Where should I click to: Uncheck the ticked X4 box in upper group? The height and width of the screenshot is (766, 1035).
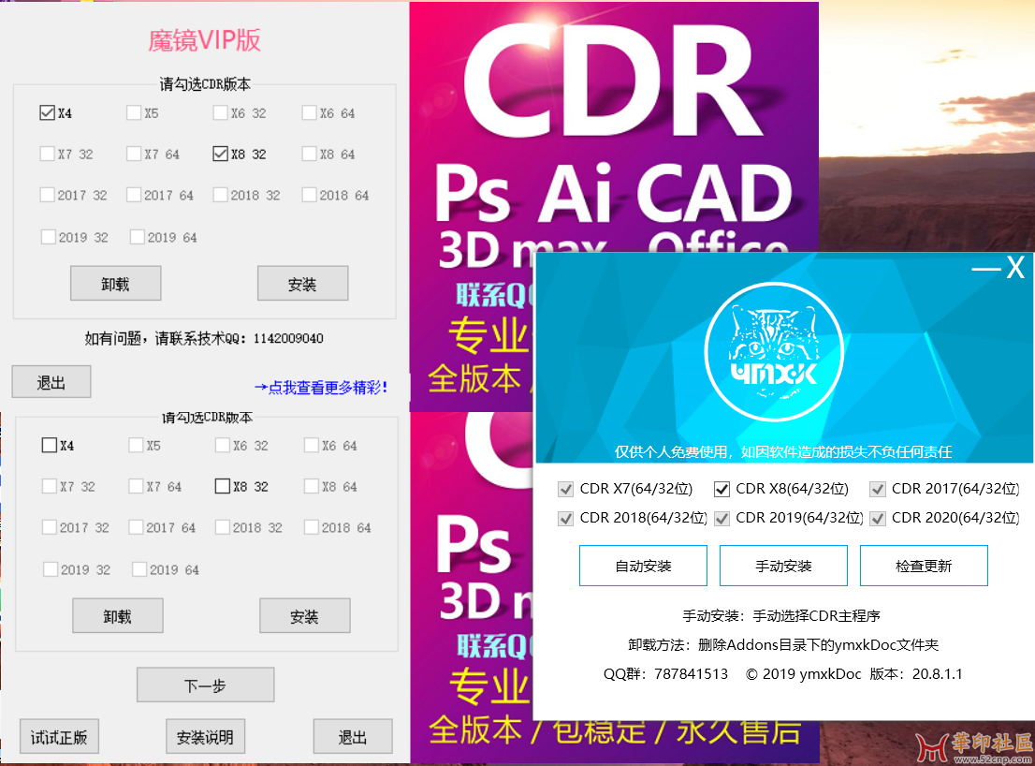(47, 113)
